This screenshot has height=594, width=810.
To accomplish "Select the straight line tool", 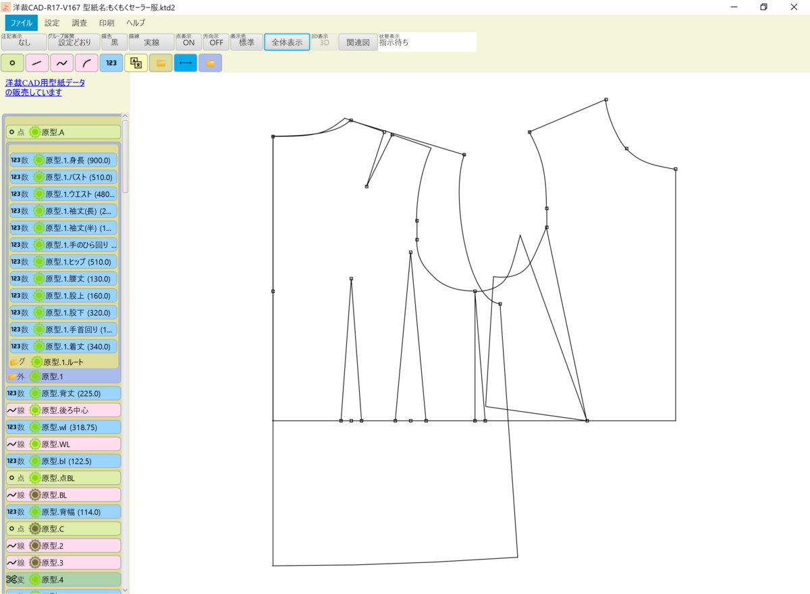I will [x=36, y=62].
